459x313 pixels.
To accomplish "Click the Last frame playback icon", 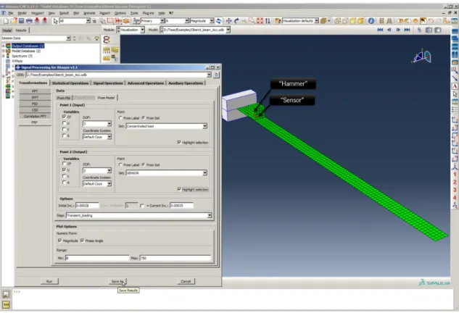I will [408, 30].
